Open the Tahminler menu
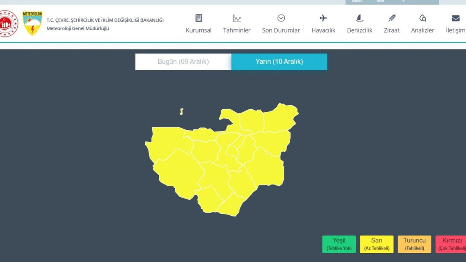466x262 pixels. (237, 30)
